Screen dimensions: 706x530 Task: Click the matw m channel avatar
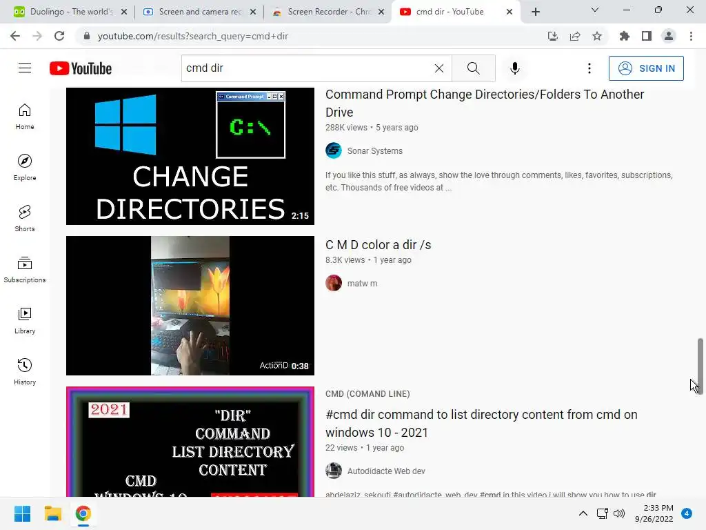[x=334, y=283]
